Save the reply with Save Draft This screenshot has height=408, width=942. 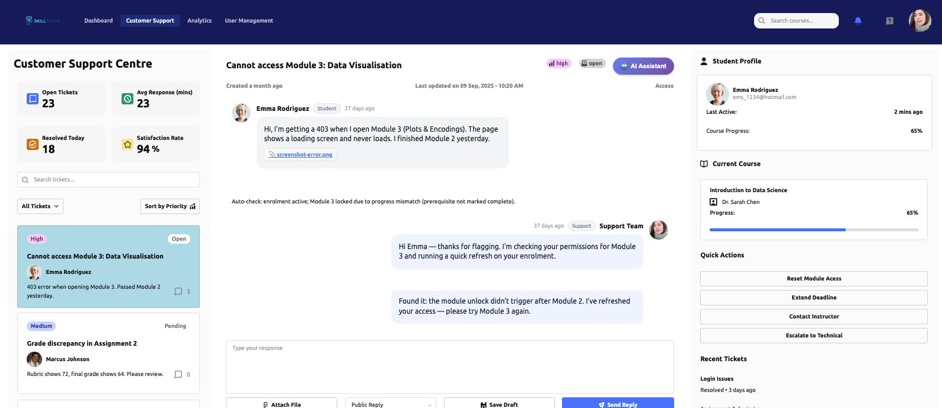click(x=499, y=403)
